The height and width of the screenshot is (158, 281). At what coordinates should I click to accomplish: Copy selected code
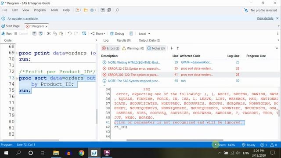click(x=55, y=34)
